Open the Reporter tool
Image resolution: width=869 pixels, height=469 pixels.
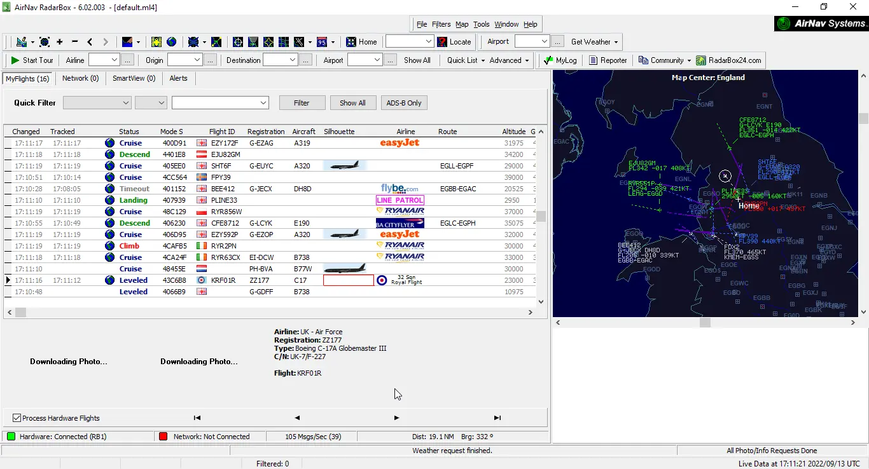608,60
